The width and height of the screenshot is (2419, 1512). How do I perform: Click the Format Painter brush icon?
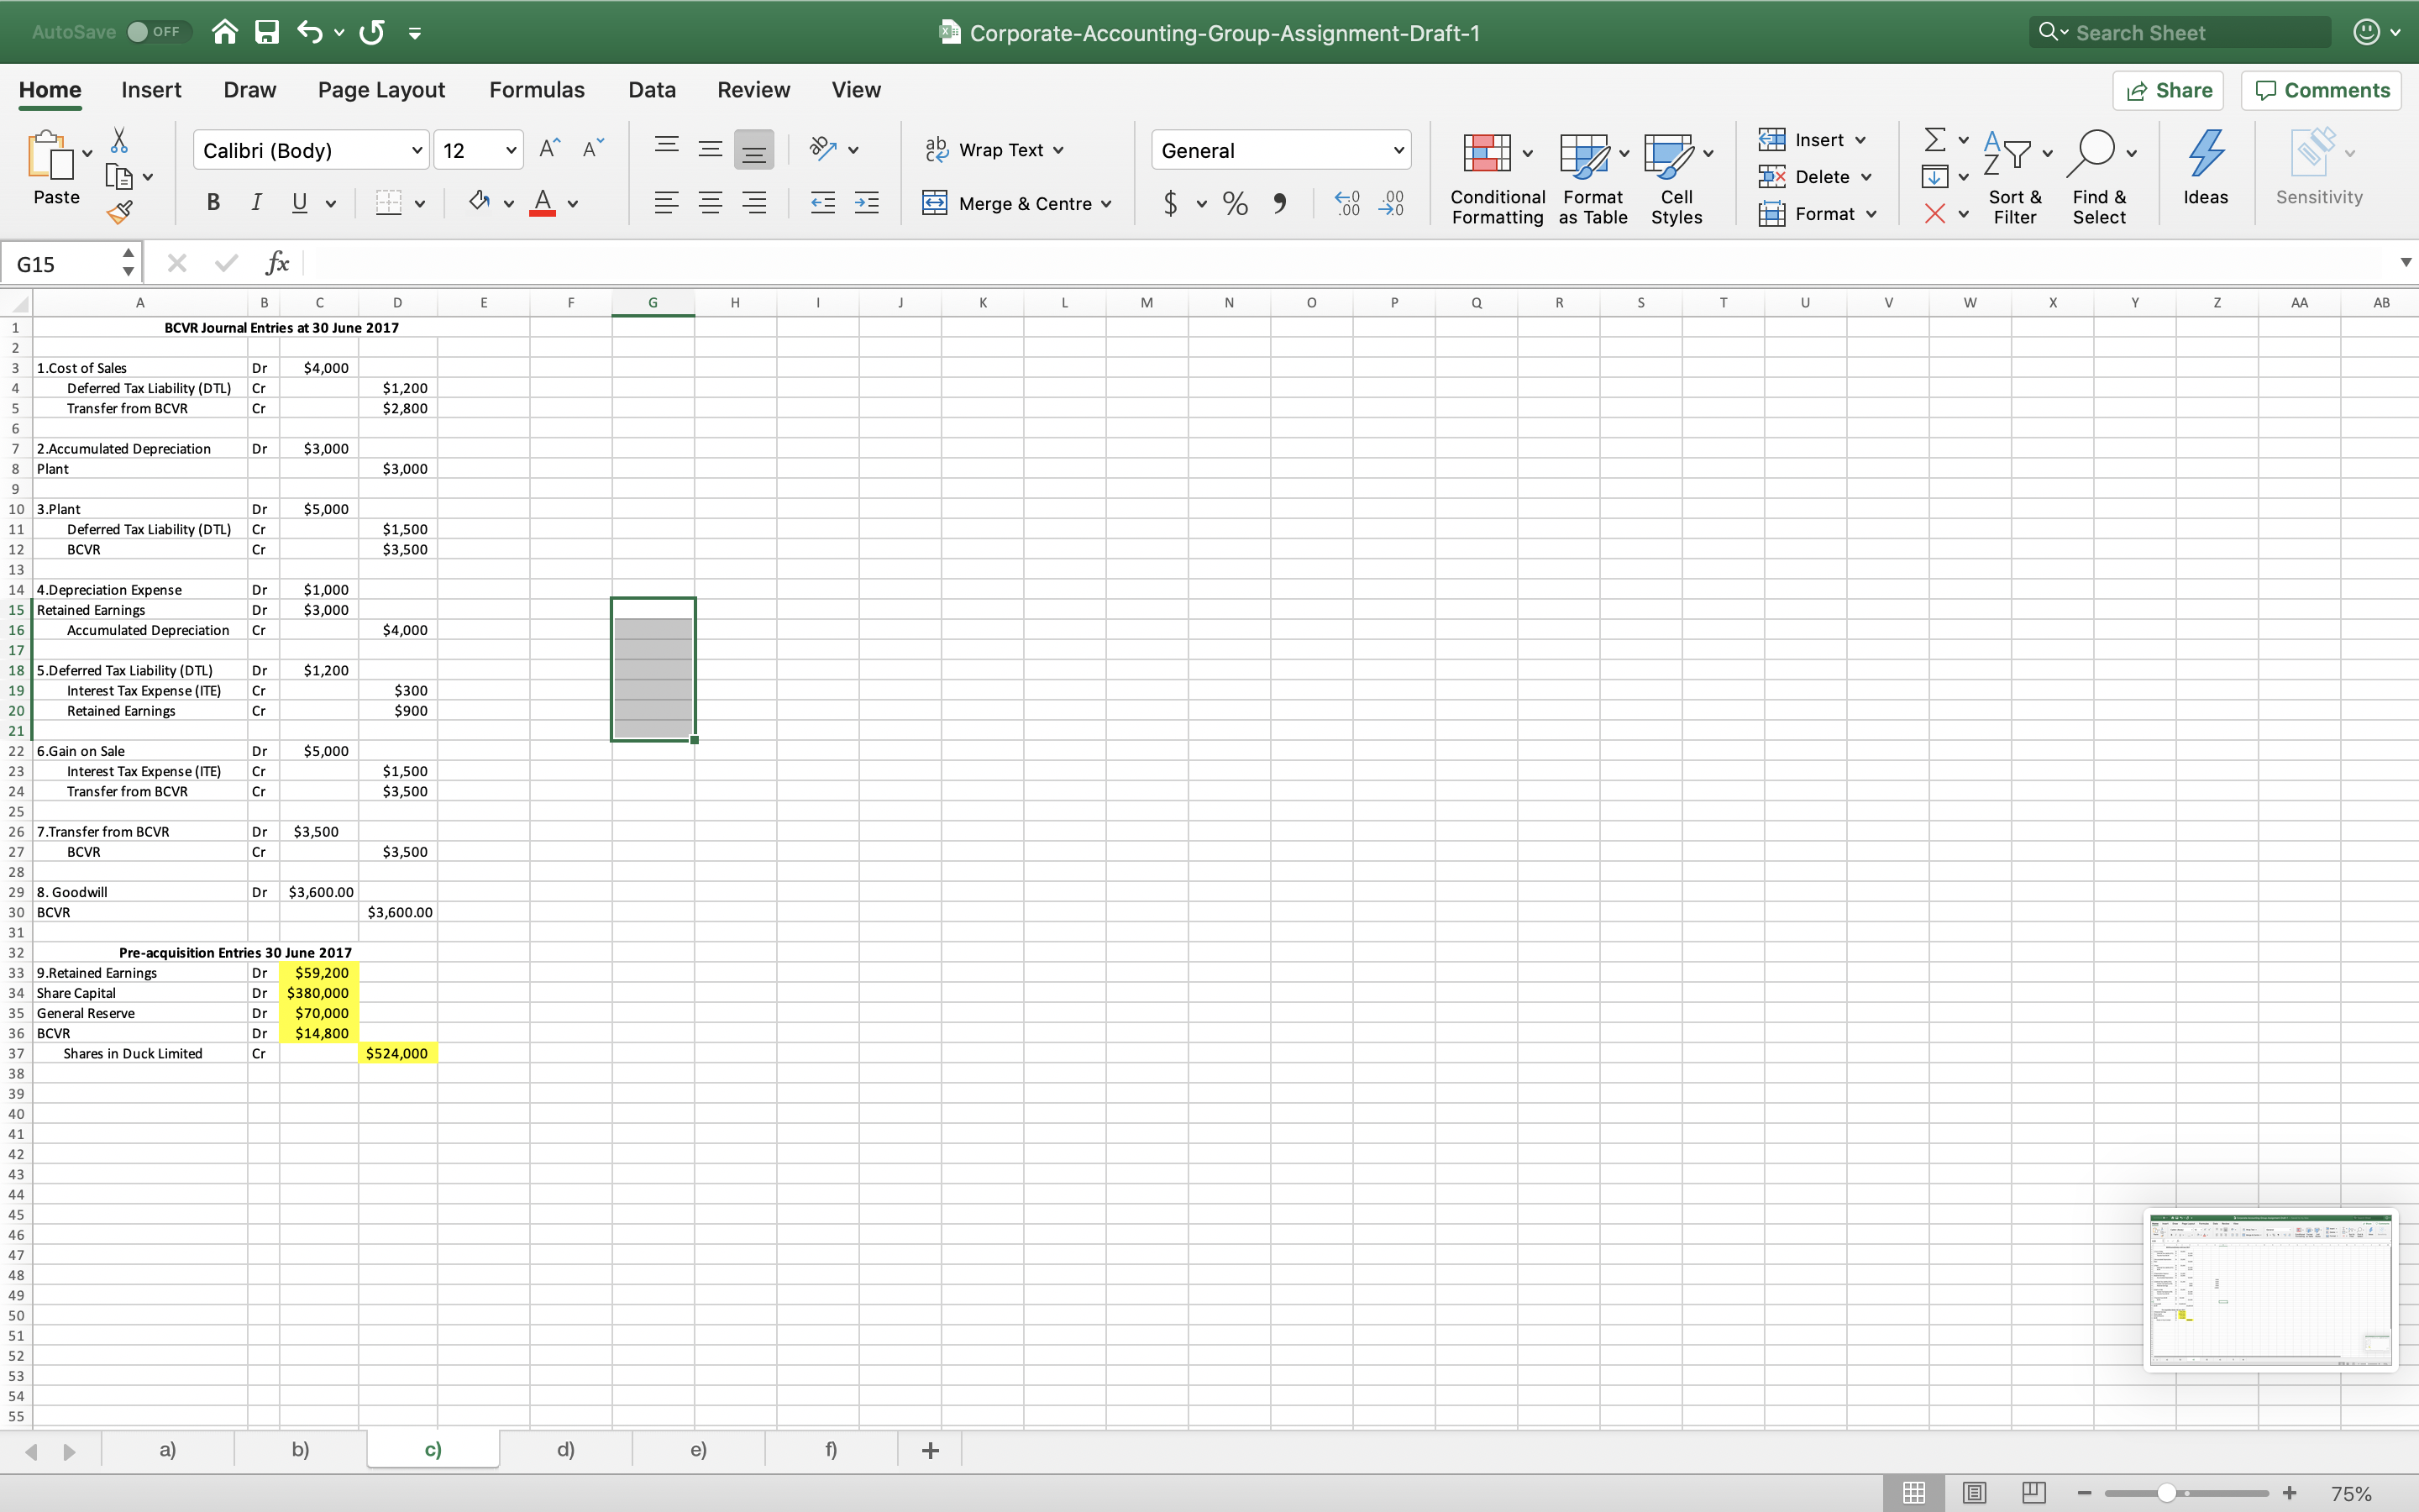point(120,211)
